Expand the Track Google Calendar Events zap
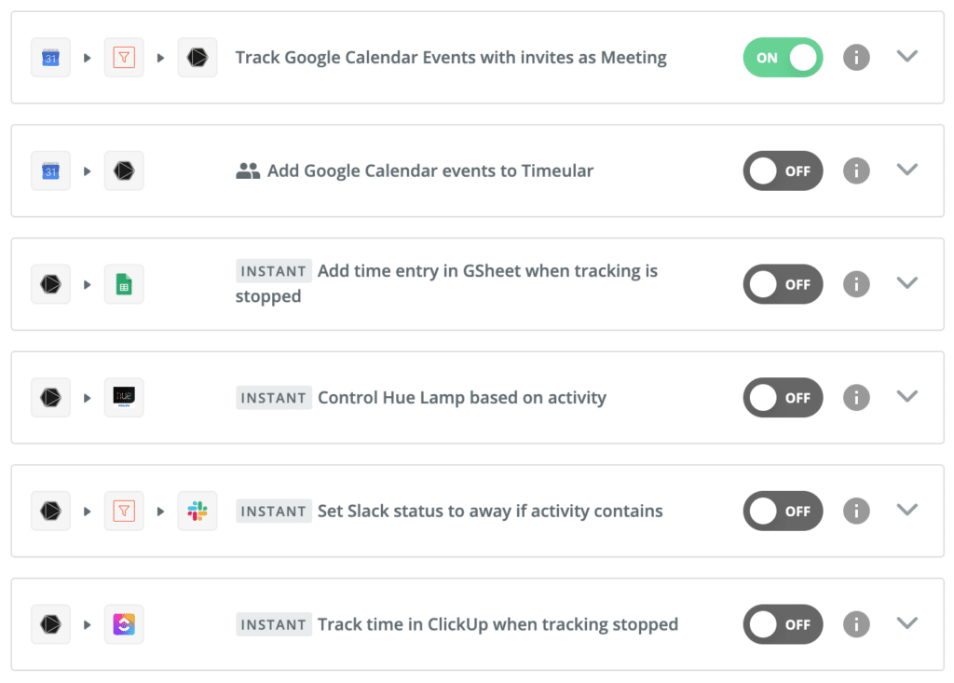Screen dimensions: 954x683 [906, 57]
